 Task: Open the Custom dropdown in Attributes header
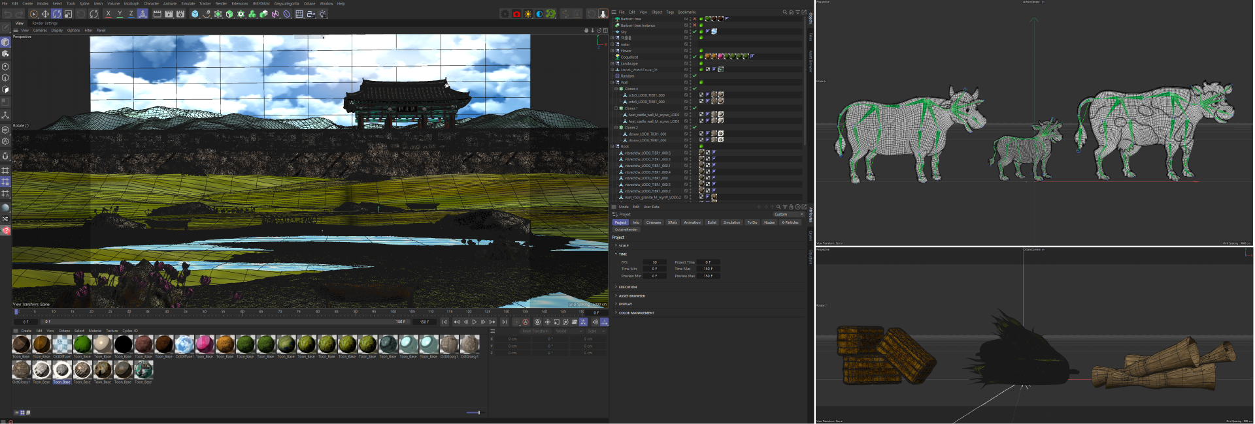coord(789,214)
